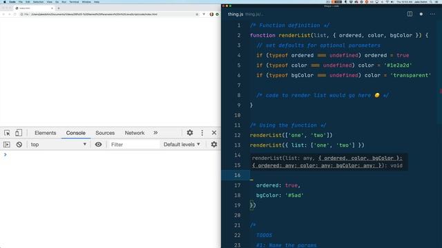Open the Go menu
442x248 pixels.
(x=57, y=2)
